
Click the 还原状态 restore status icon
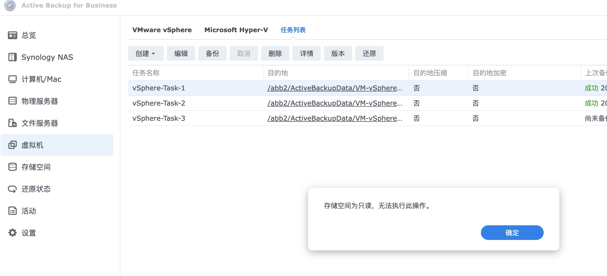coord(13,189)
